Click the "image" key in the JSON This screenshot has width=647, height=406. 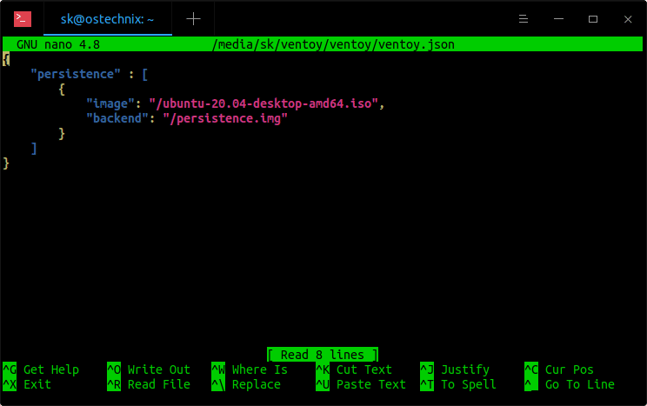pos(110,103)
